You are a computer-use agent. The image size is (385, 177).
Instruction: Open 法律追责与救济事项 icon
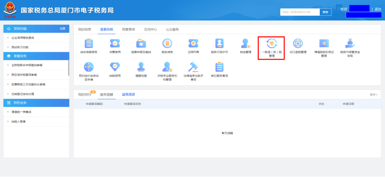pyautogui.click(x=193, y=66)
